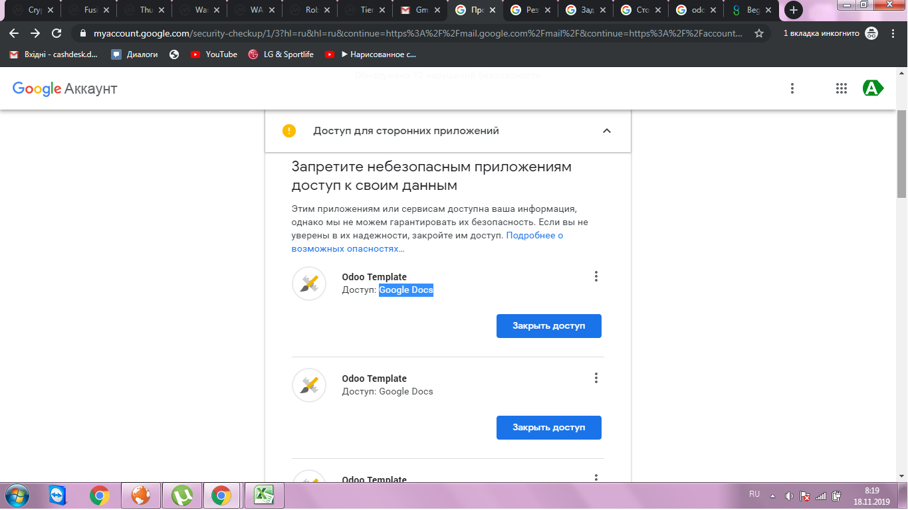Screen dimensions: 908x510
Task: Click the highlighted Google Docs text
Action: pyautogui.click(x=406, y=290)
